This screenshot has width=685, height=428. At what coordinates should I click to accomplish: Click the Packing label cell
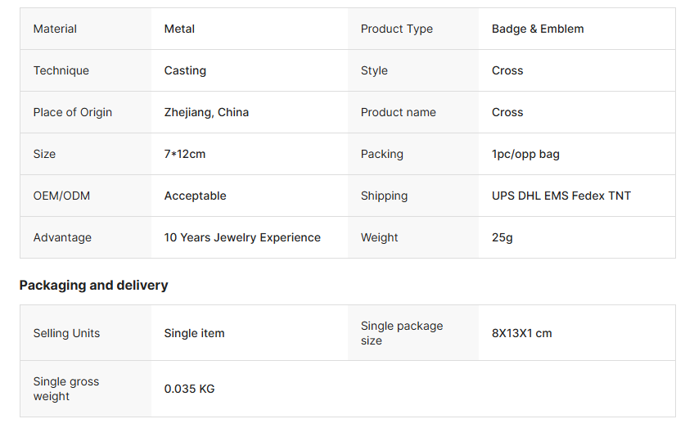(381, 154)
